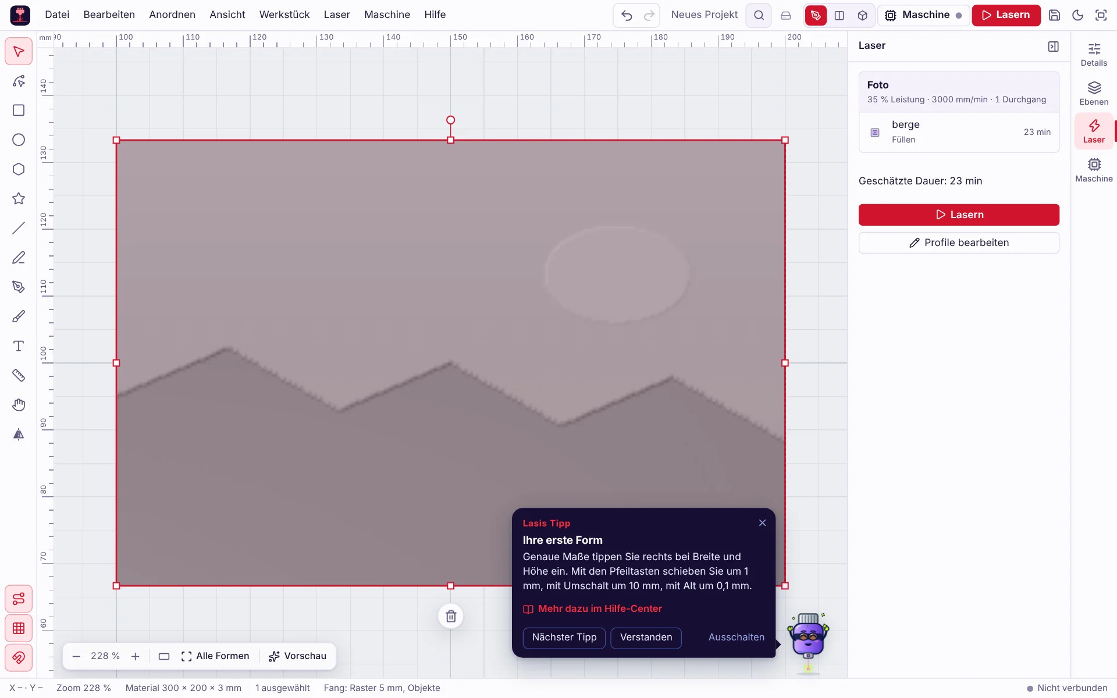Toggle split view mode icon
The height and width of the screenshot is (698, 1117).
(839, 15)
